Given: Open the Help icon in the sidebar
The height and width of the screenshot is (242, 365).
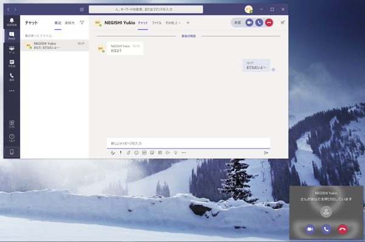Looking at the screenshot, I should click(12, 138).
